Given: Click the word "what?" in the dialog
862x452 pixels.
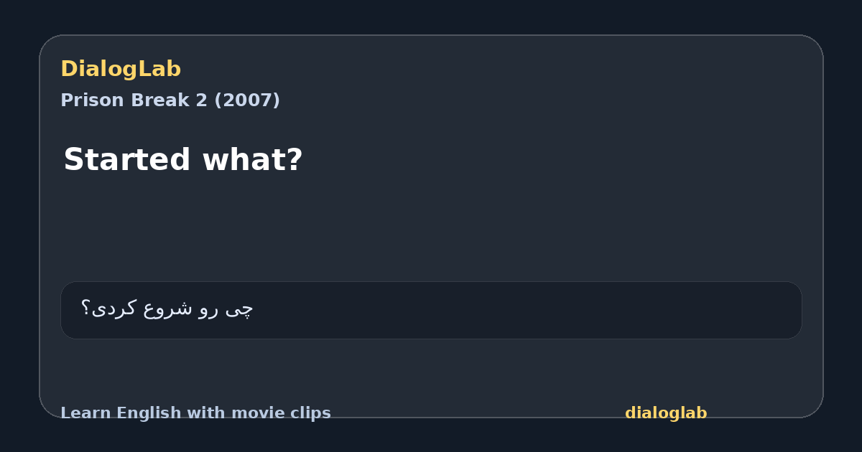Looking at the screenshot, I should coord(252,159).
